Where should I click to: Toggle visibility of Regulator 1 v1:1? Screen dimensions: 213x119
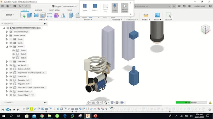click(x=11, y=80)
